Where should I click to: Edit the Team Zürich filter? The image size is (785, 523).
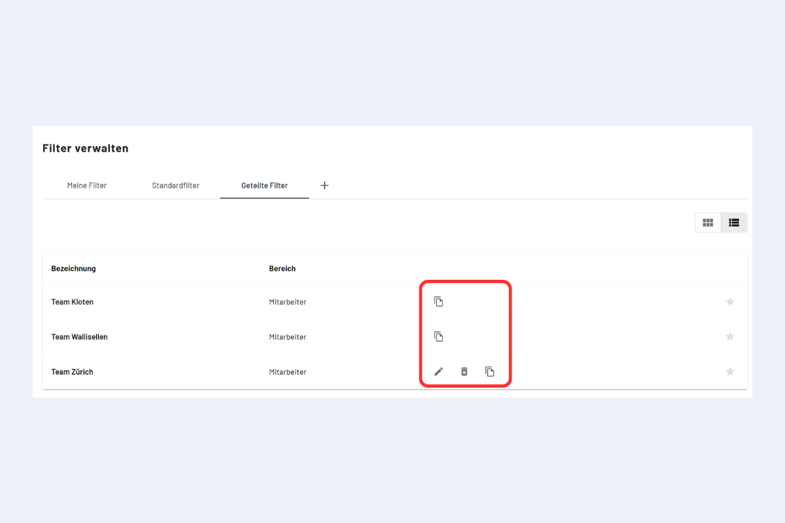pos(439,371)
